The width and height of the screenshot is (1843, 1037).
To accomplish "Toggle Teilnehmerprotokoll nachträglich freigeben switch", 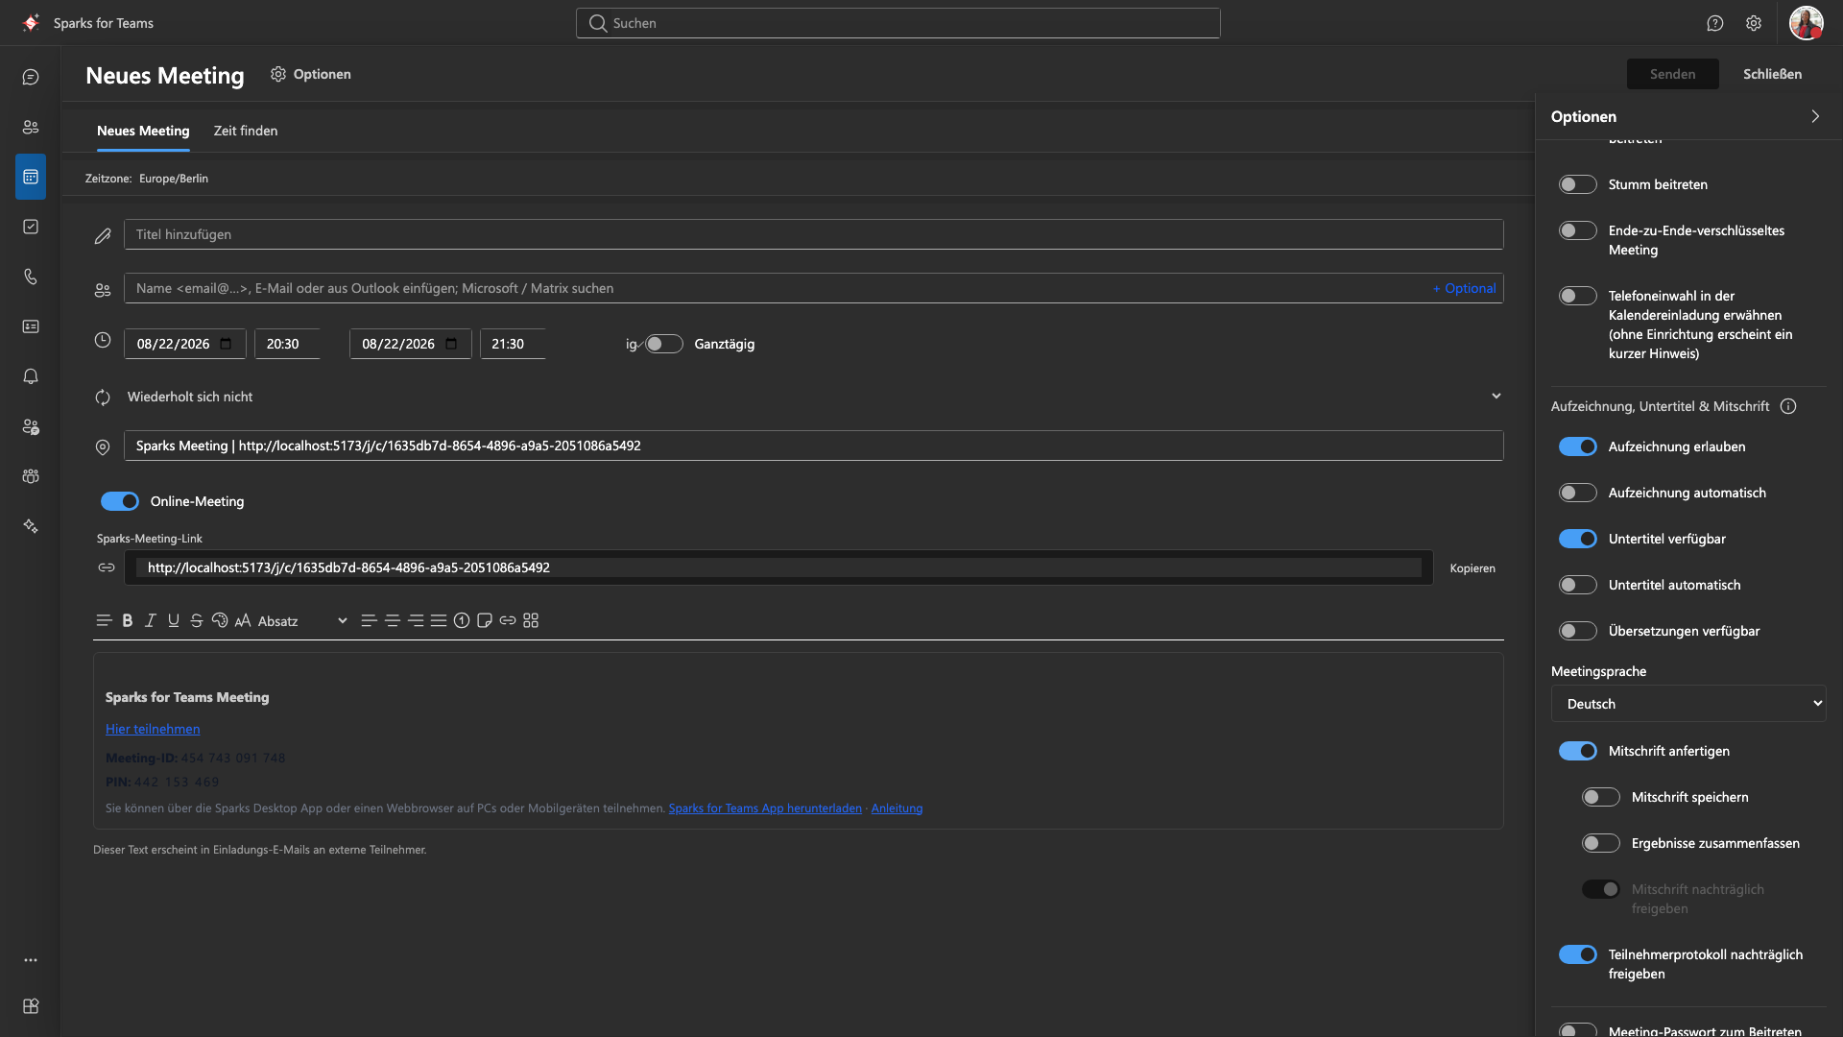I will [1577, 954].
